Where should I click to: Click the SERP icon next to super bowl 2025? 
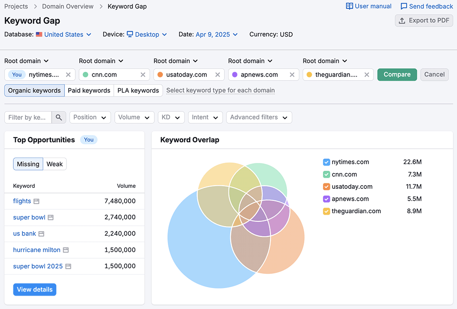click(68, 266)
